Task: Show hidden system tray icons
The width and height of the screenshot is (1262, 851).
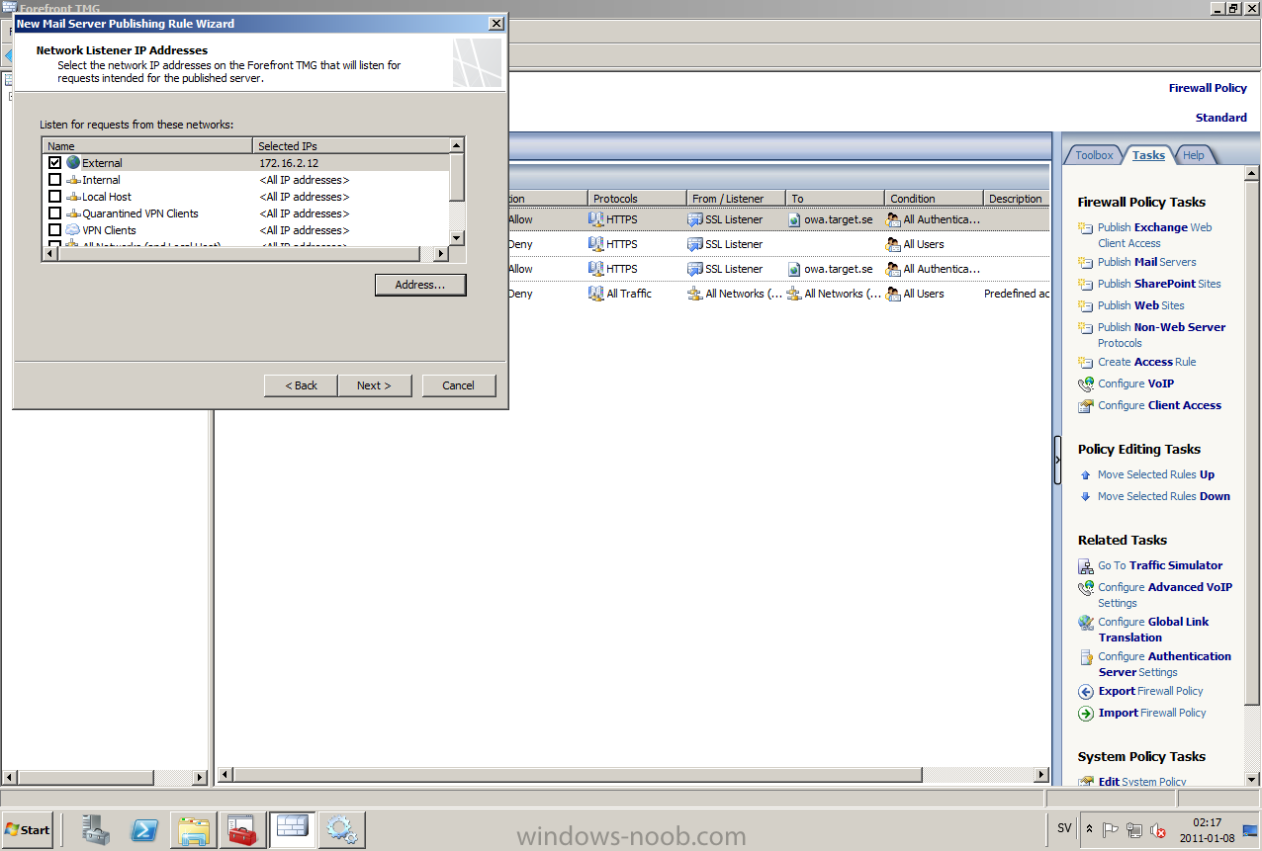Action: (x=1090, y=829)
